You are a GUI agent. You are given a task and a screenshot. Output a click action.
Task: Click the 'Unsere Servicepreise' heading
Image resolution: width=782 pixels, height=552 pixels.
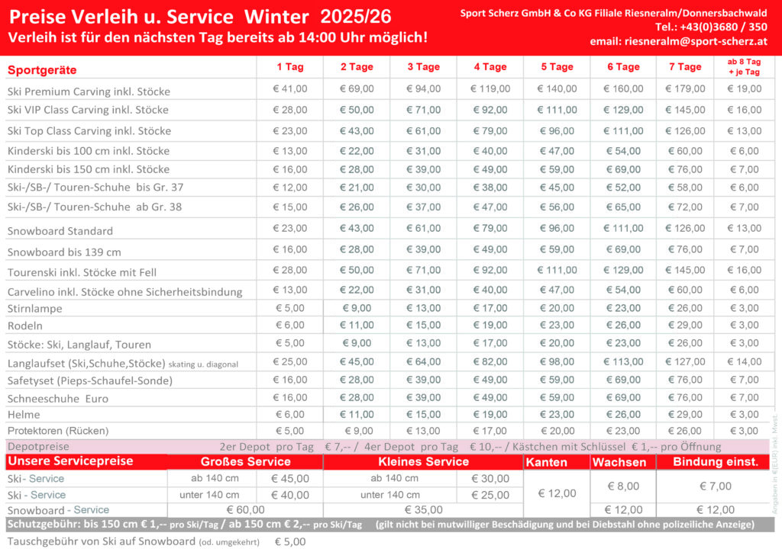tap(70, 461)
